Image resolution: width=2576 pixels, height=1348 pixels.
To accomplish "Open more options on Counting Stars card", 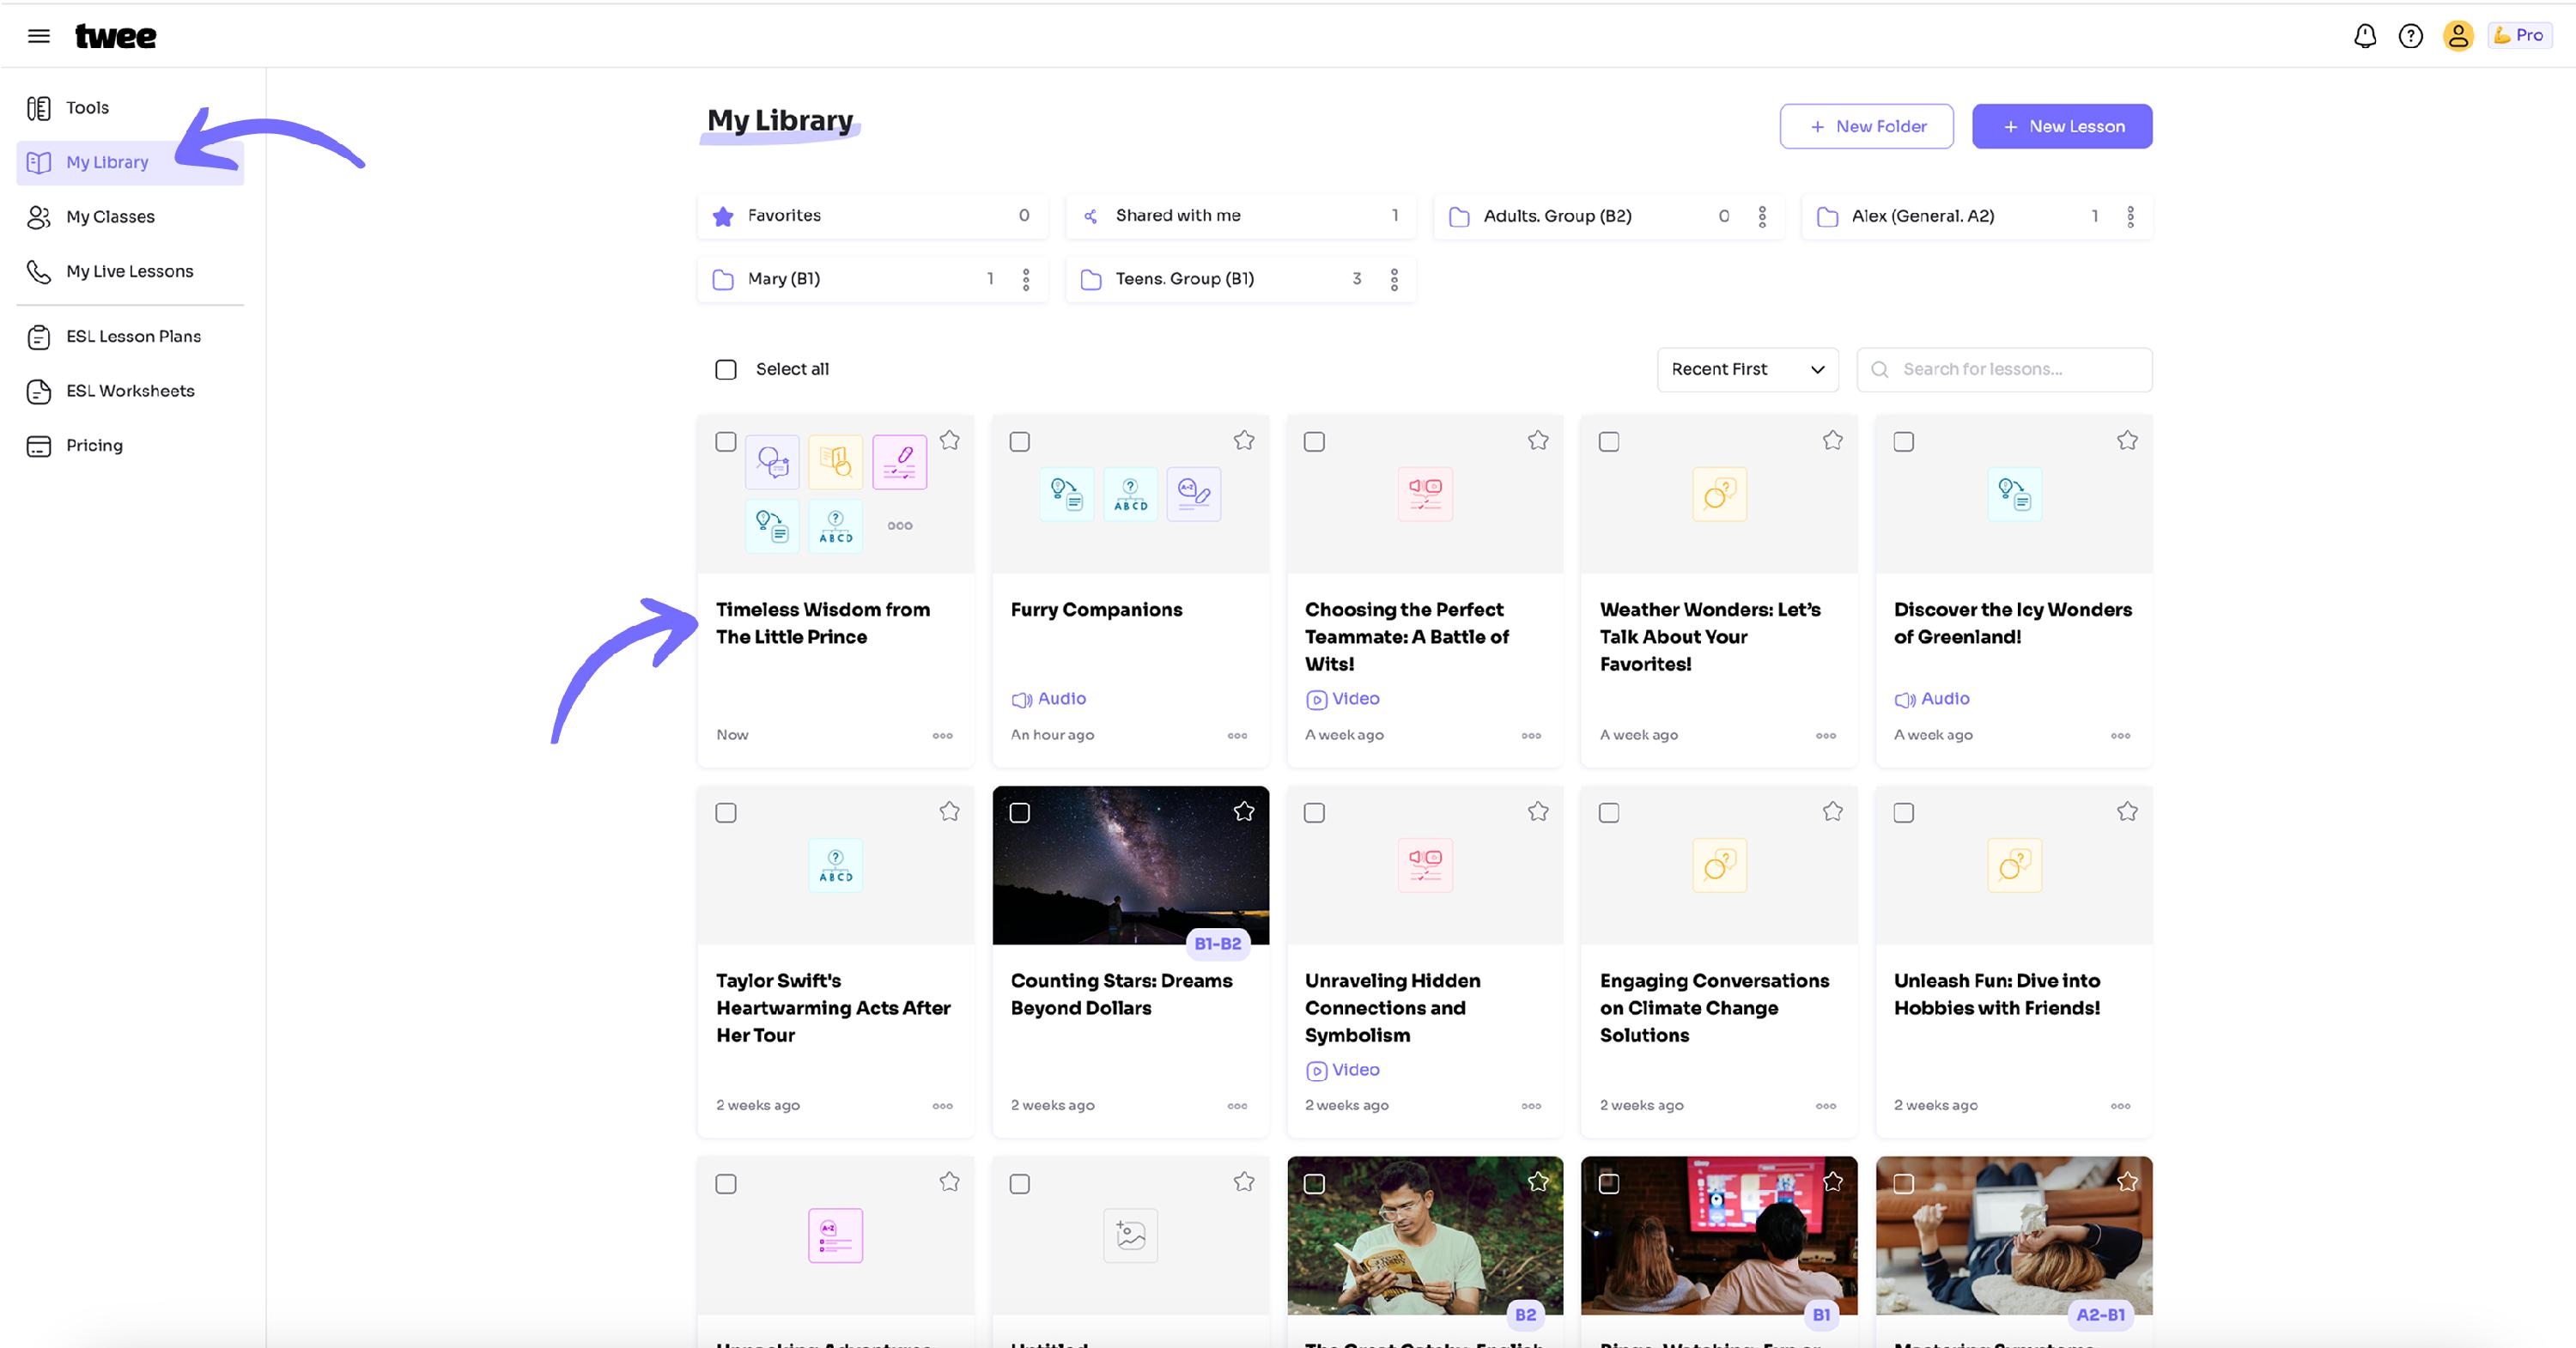I will (x=1238, y=1106).
